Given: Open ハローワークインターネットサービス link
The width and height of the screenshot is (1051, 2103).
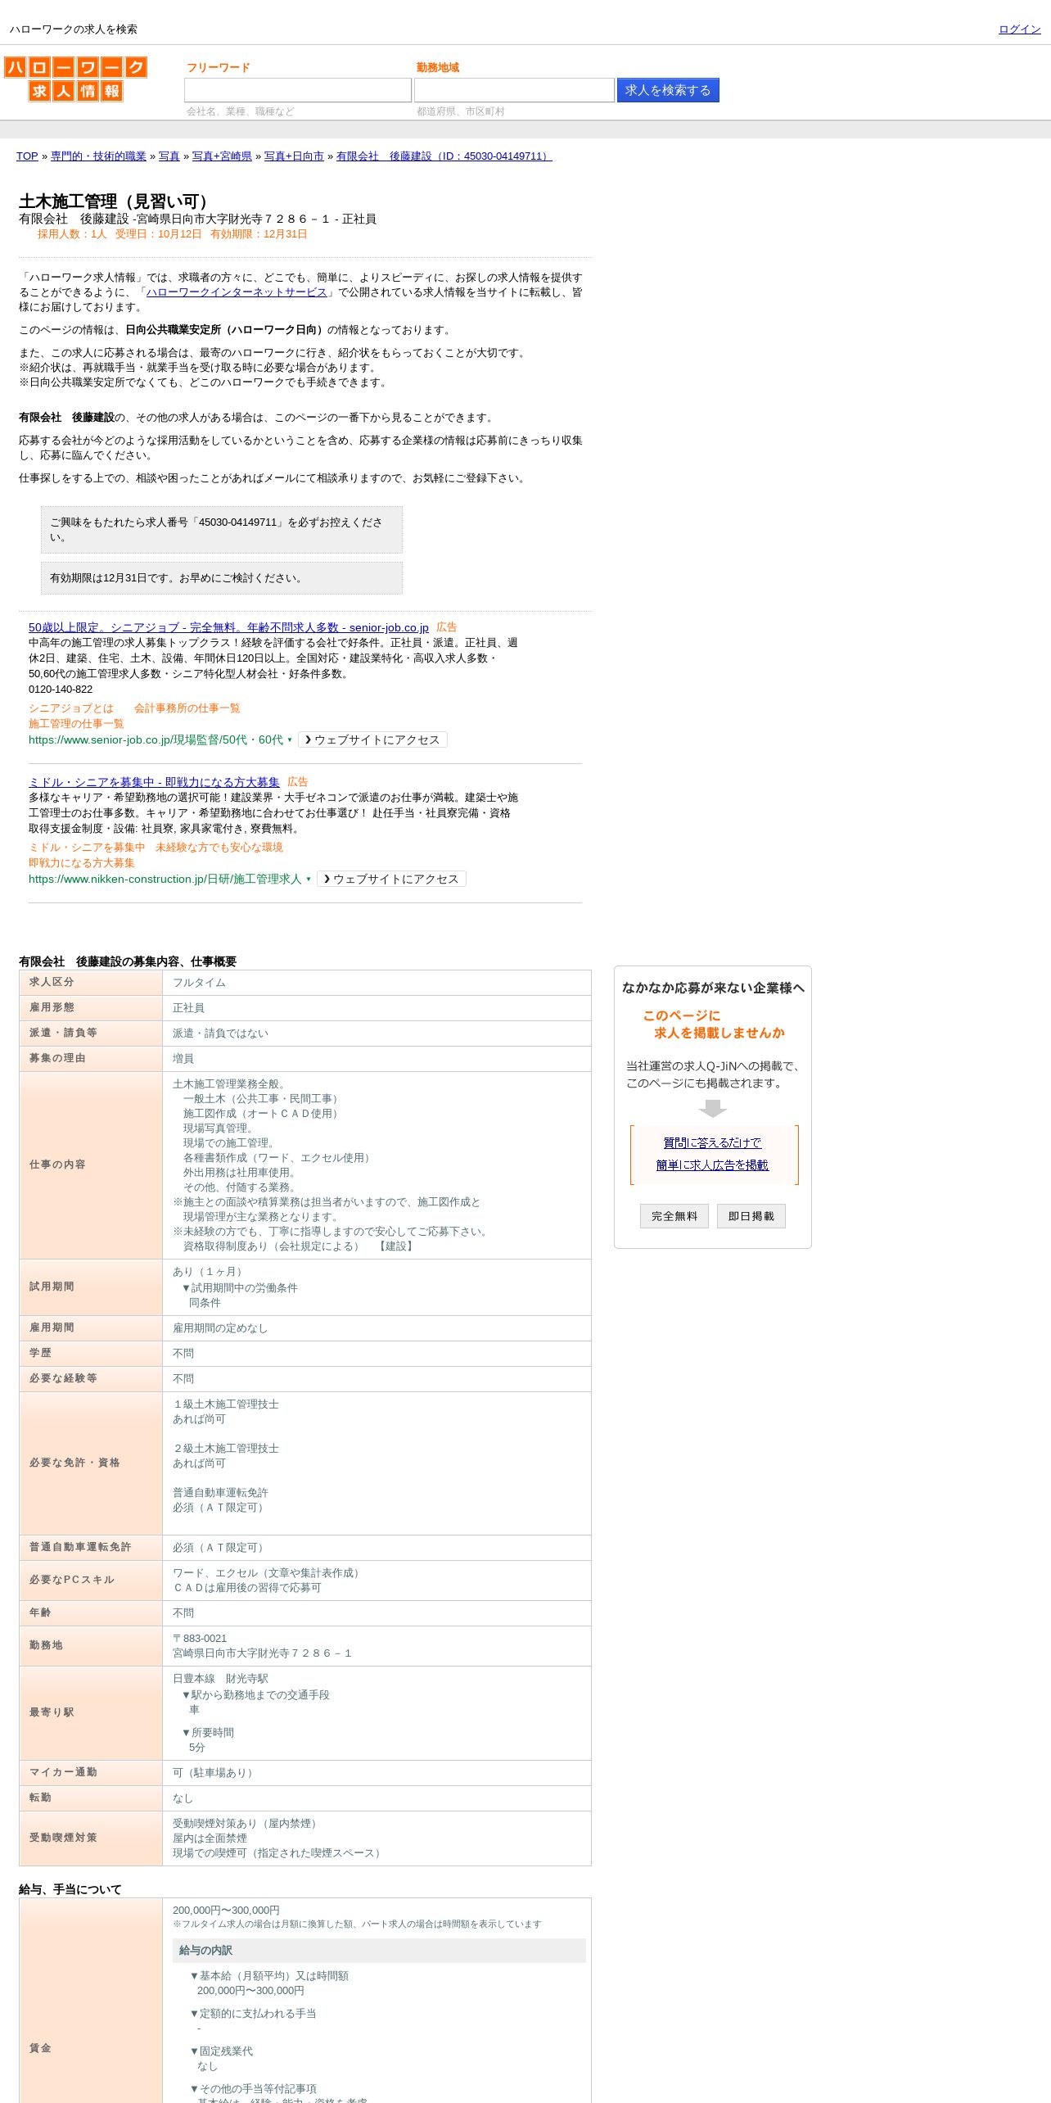Looking at the screenshot, I should (x=237, y=292).
